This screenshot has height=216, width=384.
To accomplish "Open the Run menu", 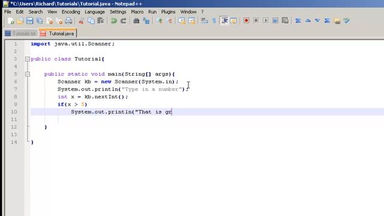I will (x=152, y=12).
